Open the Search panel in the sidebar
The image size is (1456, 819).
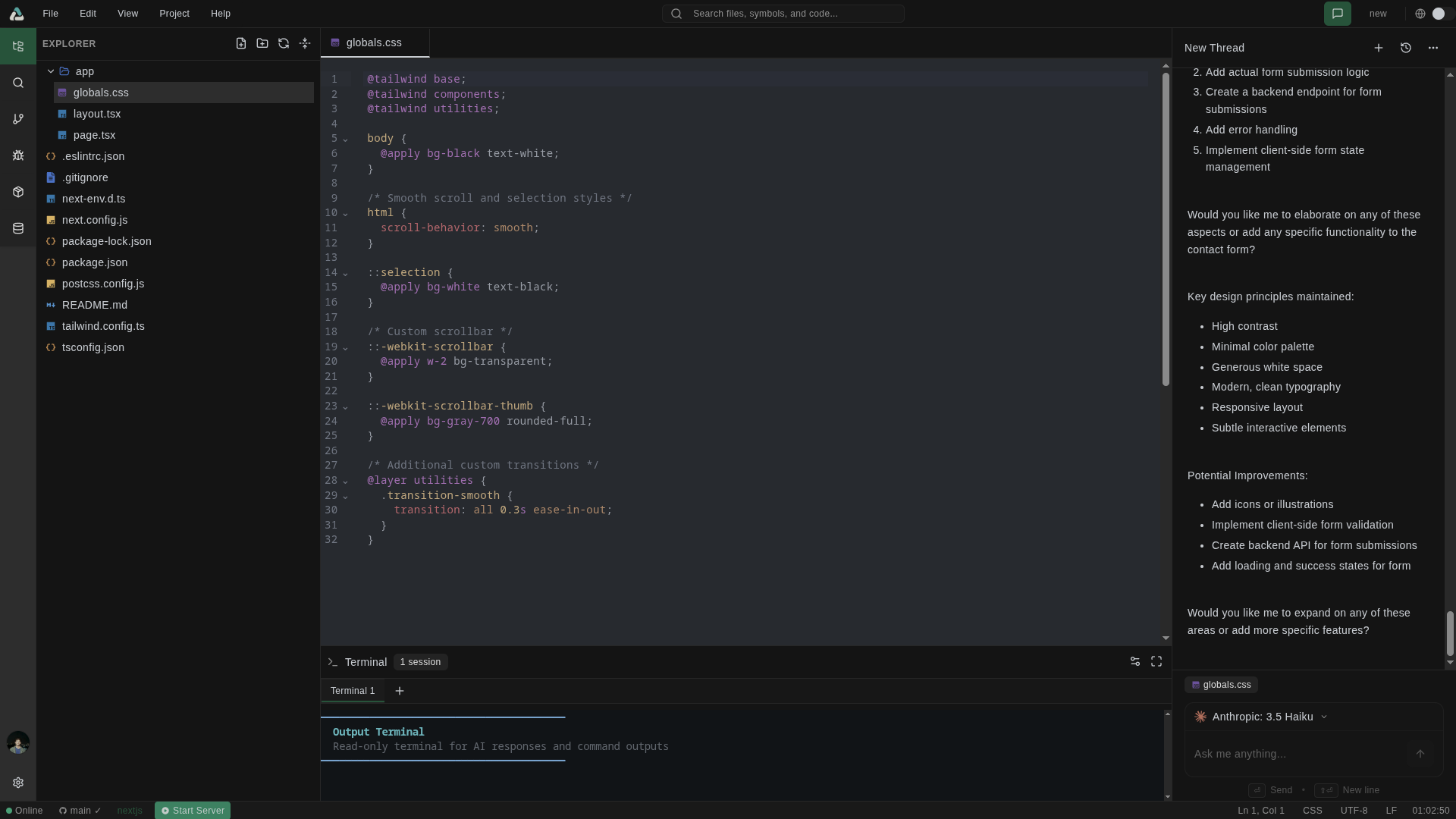(18, 83)
